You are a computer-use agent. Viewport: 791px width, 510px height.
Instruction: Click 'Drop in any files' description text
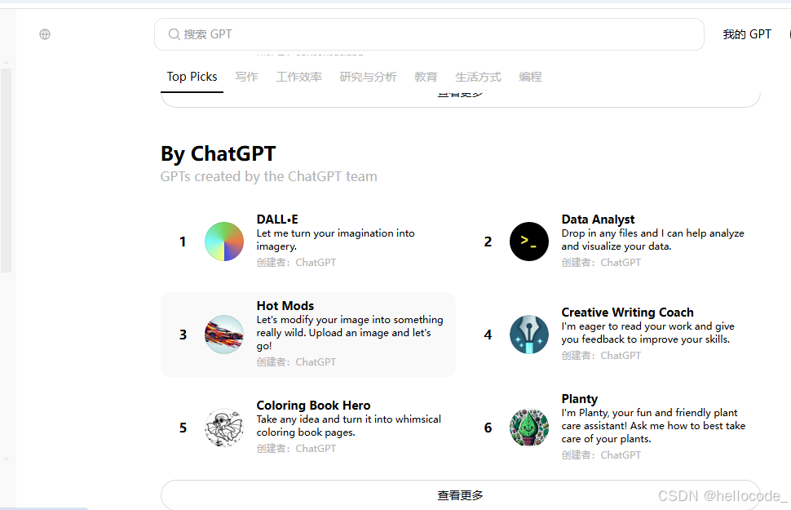click(652, 240)
